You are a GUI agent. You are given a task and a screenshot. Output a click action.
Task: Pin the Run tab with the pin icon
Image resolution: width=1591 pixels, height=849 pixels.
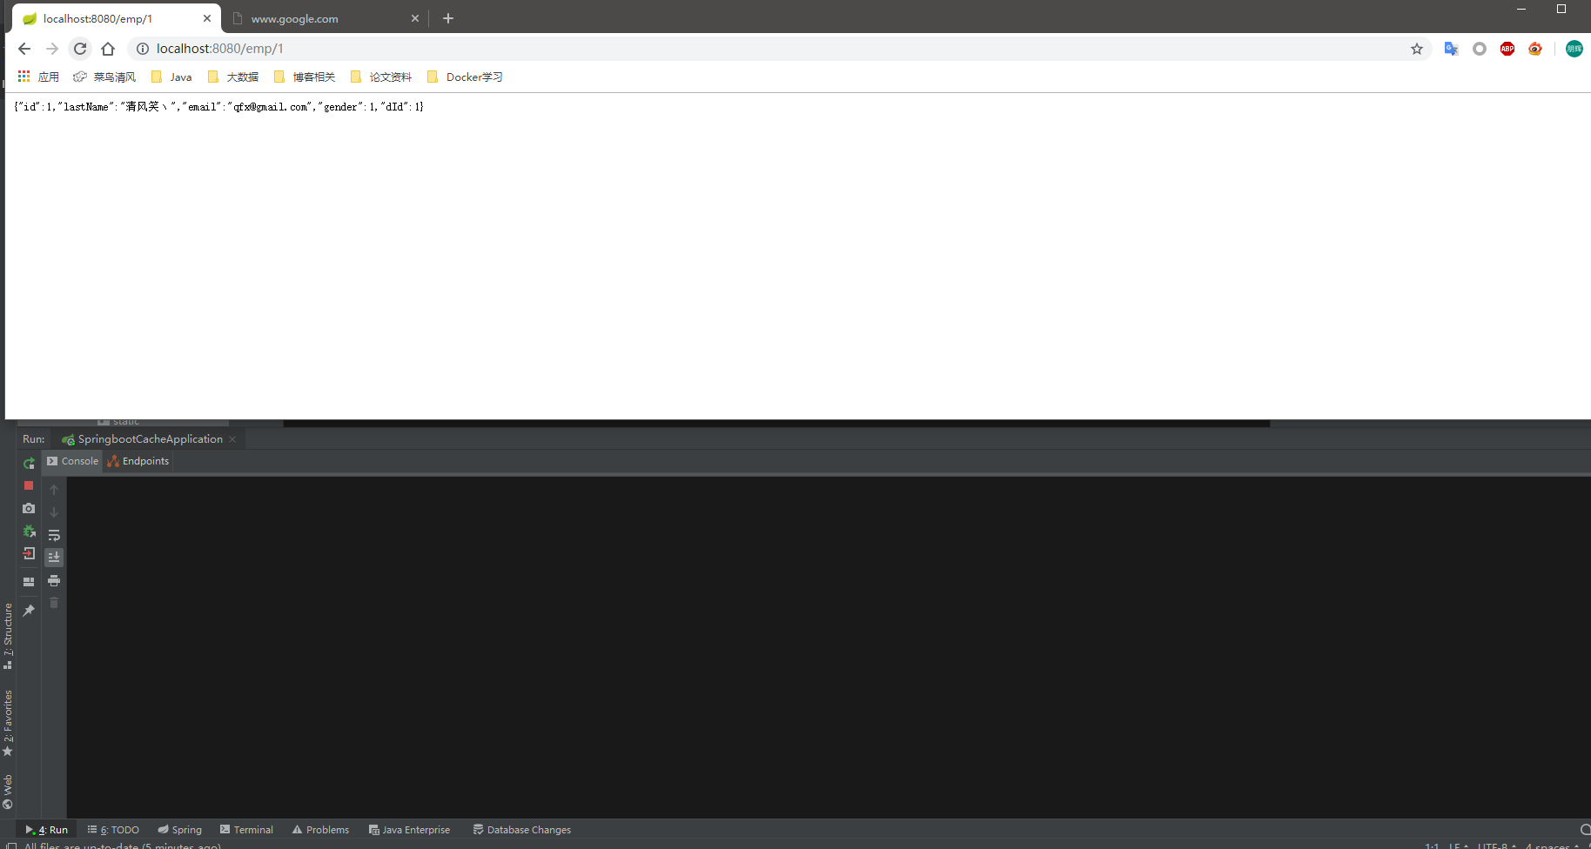29,611
